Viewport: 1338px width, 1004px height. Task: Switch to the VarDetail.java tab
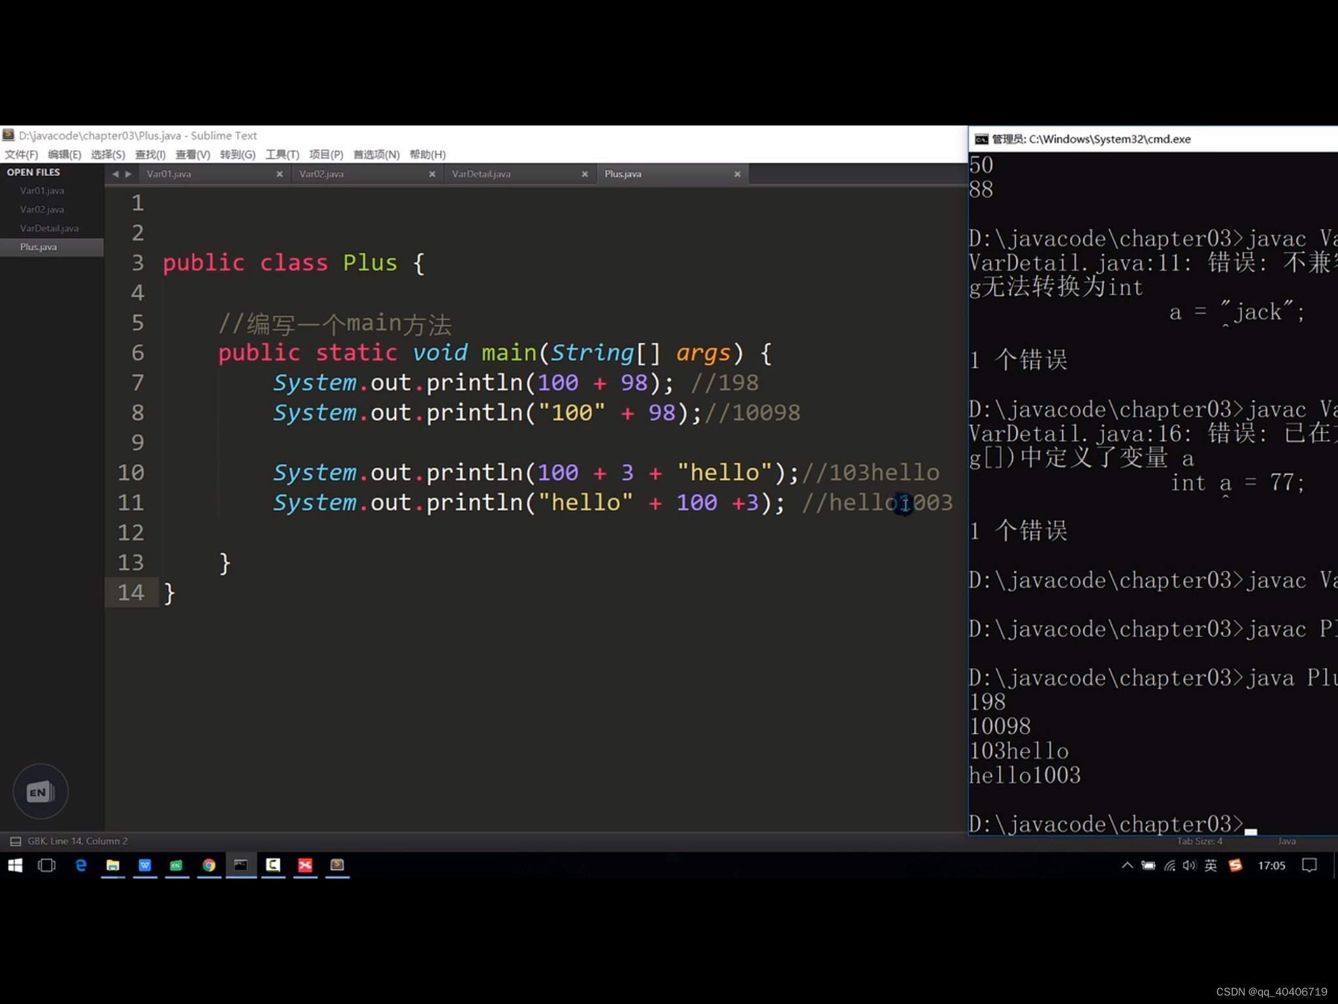coord(481,174)
